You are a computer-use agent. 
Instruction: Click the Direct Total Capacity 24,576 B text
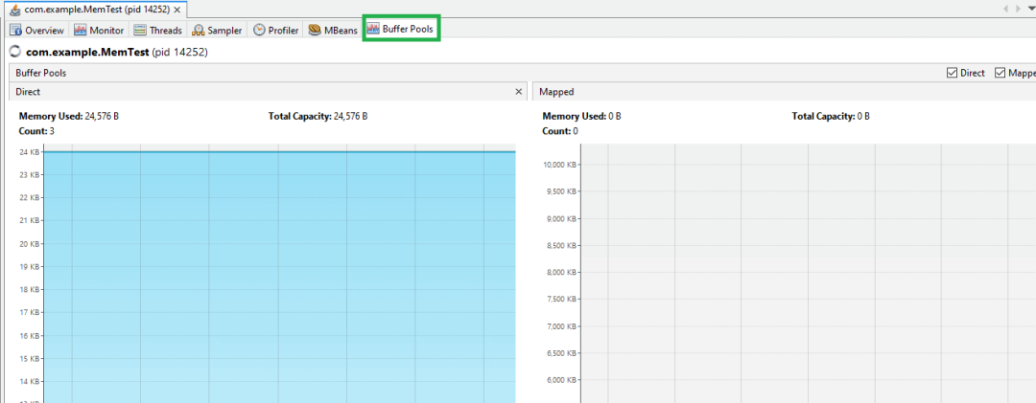point(318,116)
